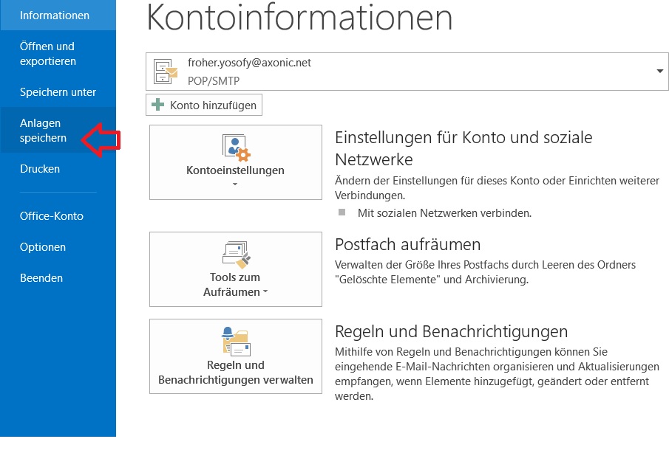Click Mit sozialen Netzwerken verbinden

coord(444,213)
